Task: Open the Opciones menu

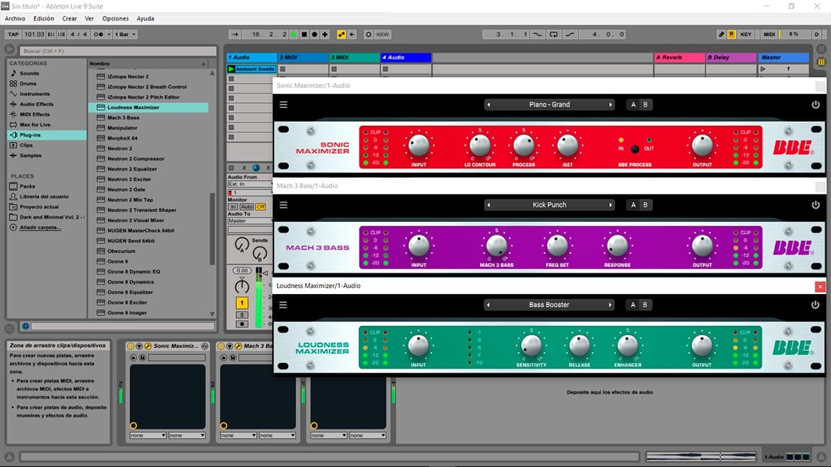Action: 115,19
